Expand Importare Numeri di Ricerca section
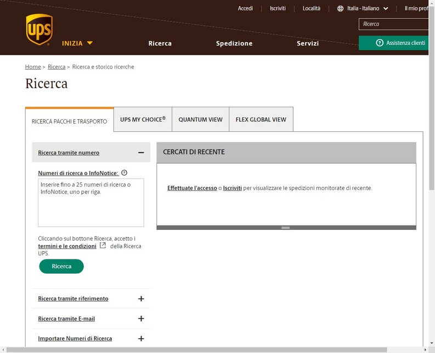Viewport: 435px width, 353px height. [x=141, y=339]
